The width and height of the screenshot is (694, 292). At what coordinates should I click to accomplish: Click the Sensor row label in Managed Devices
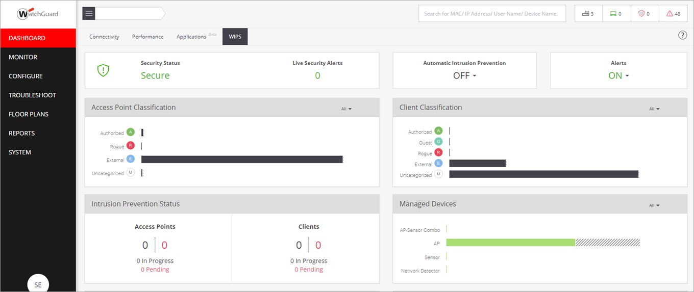tap(432, 257)
